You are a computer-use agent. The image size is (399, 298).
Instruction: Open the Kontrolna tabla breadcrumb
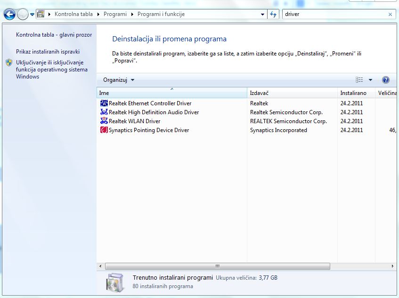coord(73,14)
